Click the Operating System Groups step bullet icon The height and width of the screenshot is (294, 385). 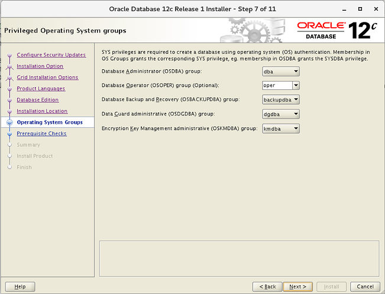click(x=9, y=122)
